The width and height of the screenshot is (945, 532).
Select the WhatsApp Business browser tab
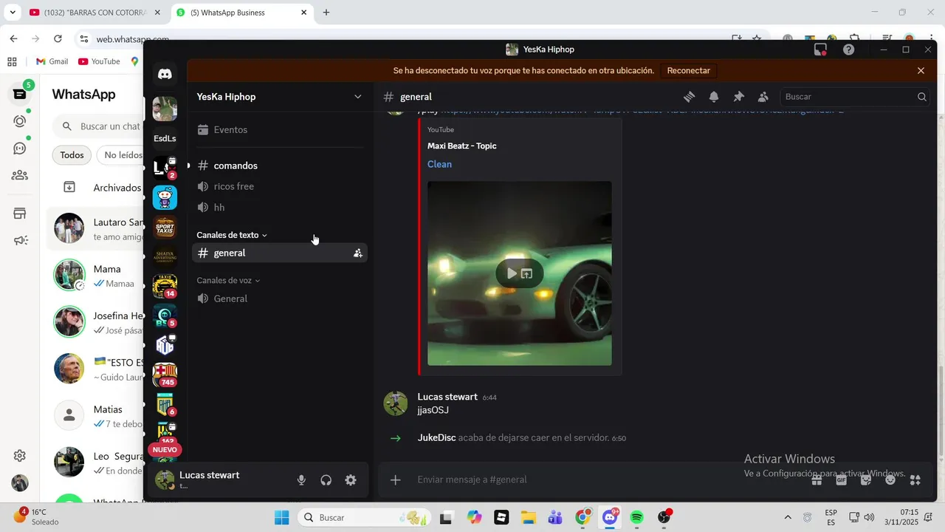click(242, 13)
